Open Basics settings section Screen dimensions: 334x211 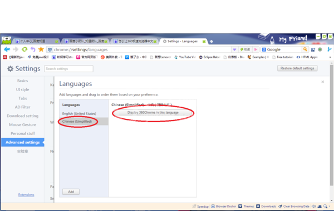[23, 81]
